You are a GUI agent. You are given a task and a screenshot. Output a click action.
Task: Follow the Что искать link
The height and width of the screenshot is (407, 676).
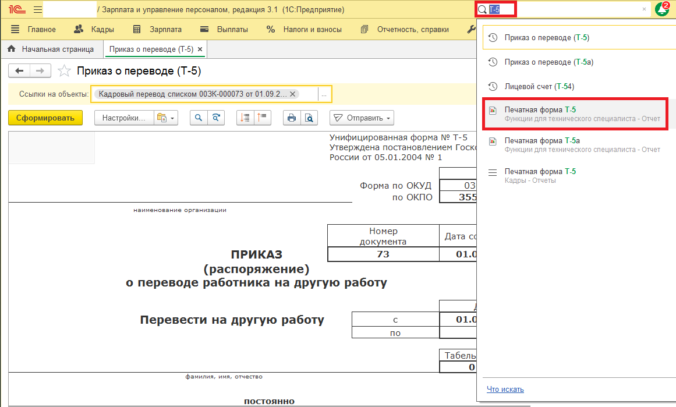click(505, 390)
